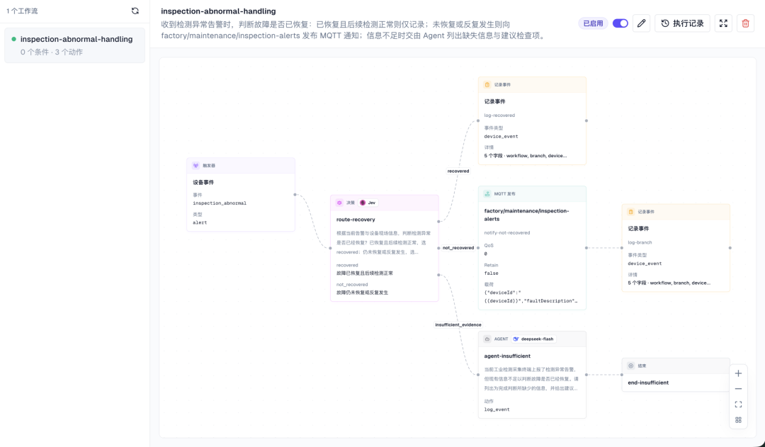Click the 触发器 trigger node icon
This screenshot has width=765, height=447.
(x=195, y=166)
